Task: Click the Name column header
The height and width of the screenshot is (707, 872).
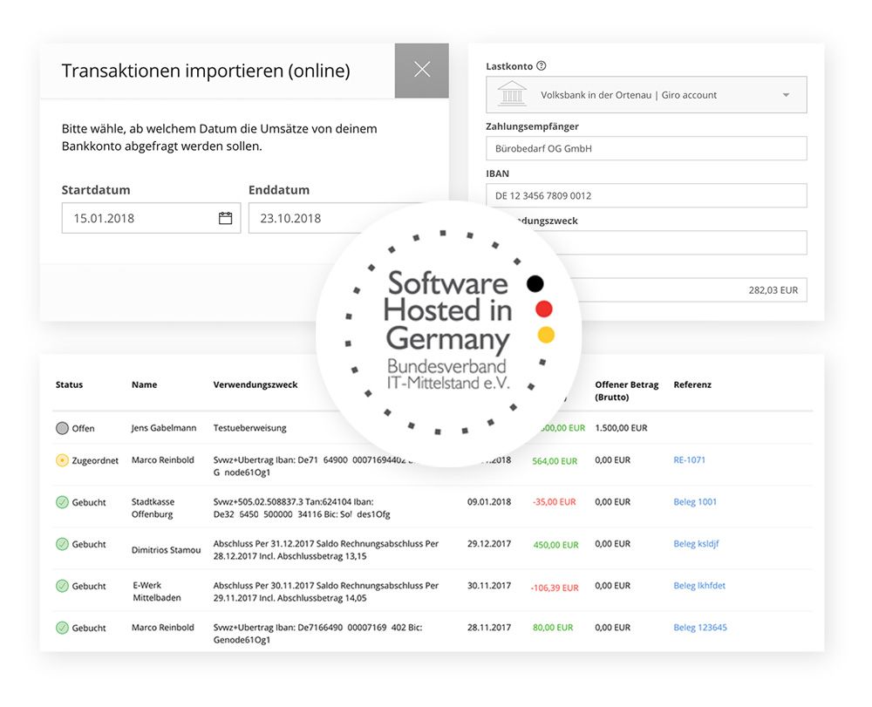Action: pos(144,384)
